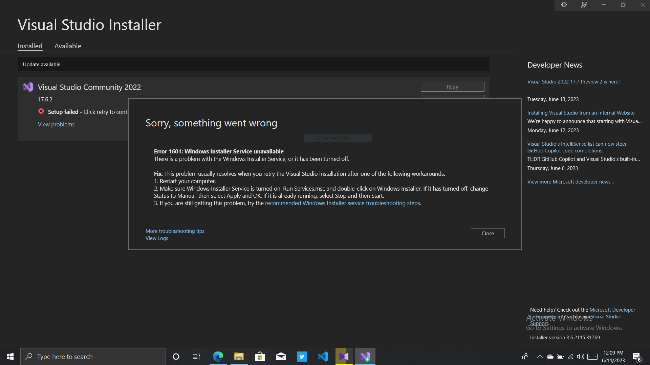The width and height of the screenshot is (650, 365).
Task: Open the volume control speaker icon
Action: pos(581,356)
